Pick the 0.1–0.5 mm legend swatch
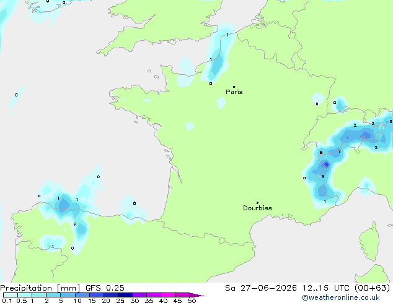Image resolution: width=393 pixels, height=303 pixels. (11, 295)
